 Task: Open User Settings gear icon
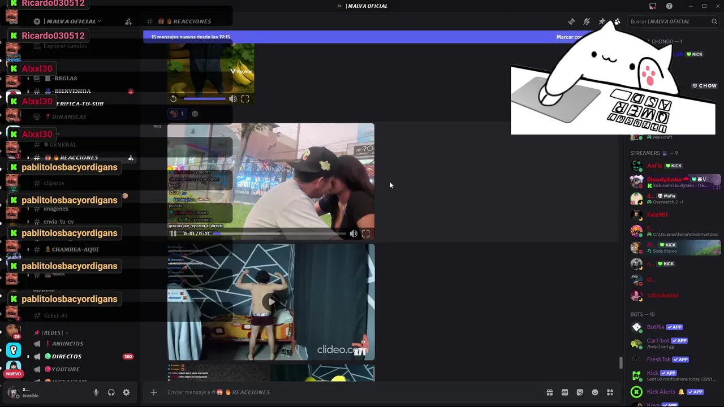click(126, 392)
